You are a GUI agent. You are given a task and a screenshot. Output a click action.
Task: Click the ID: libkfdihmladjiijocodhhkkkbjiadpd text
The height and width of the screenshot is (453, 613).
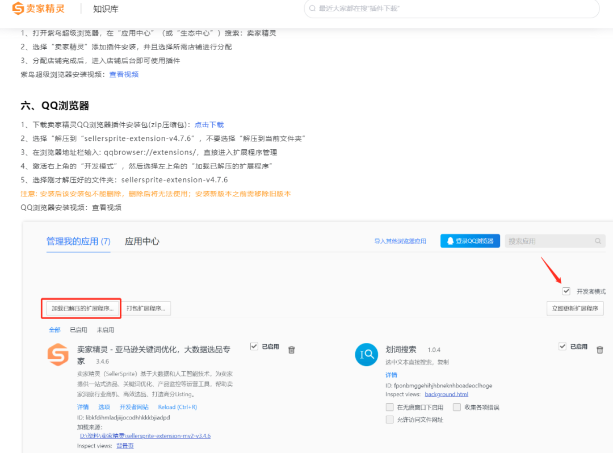click(x=124, y=417)
